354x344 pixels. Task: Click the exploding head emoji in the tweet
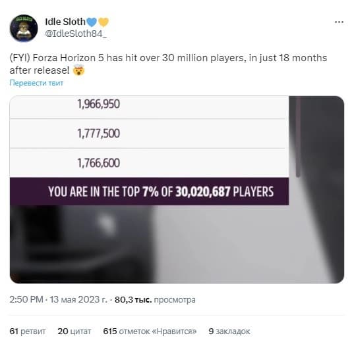(x=78, y=70)
